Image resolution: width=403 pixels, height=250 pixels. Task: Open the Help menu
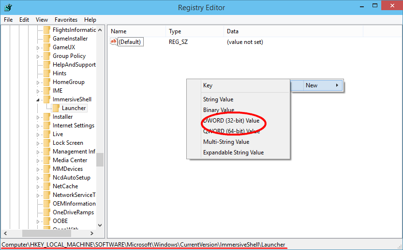[90, 20]
